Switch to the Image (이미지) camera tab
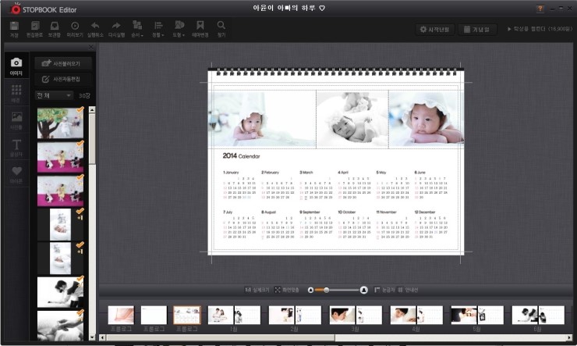This screenshot has height=346, width=577. coord(16,66)
